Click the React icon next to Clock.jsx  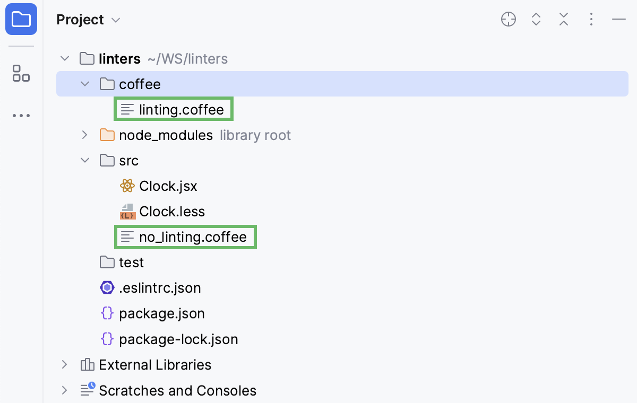tap(127, 186)
